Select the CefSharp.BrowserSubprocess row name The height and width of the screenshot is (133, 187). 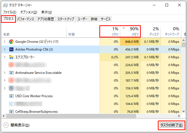[x=36, y=112]
